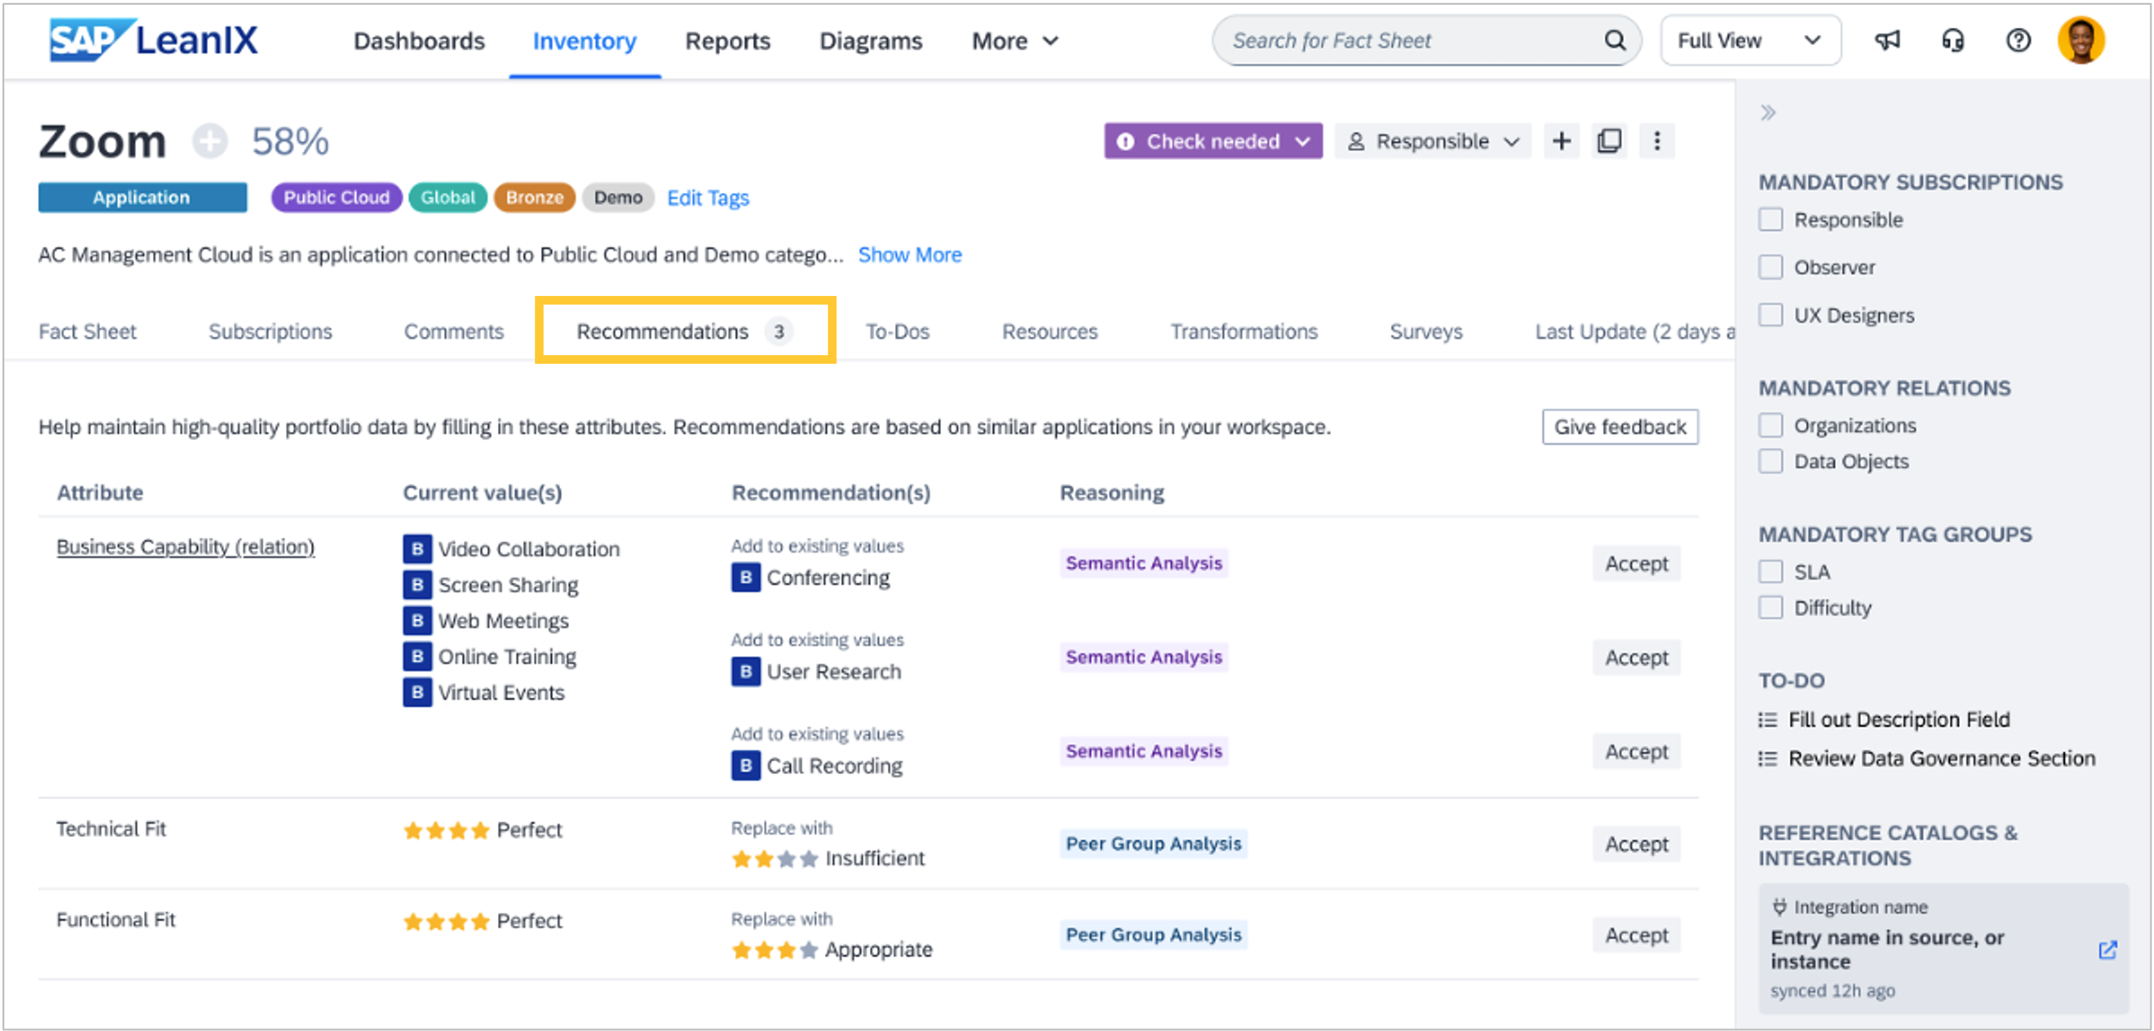
Task: Collapse the right sidebar with double chevron
Action: [x=1768, y=113]
